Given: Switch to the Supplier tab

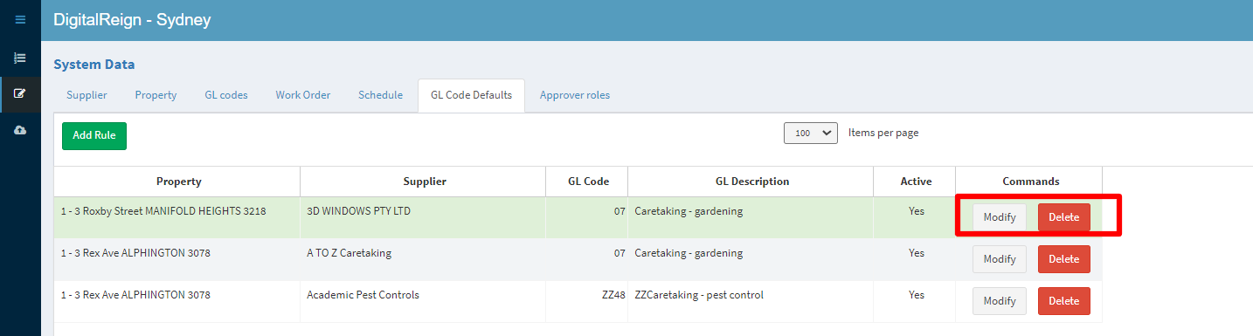Looking at the screenshot, I should tap(87, 95).
